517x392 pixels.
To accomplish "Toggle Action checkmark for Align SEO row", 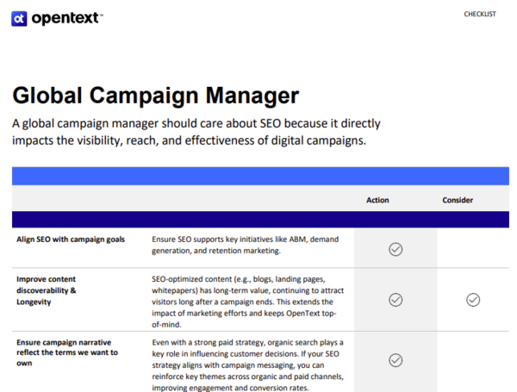I will click(x=396, y=249).
